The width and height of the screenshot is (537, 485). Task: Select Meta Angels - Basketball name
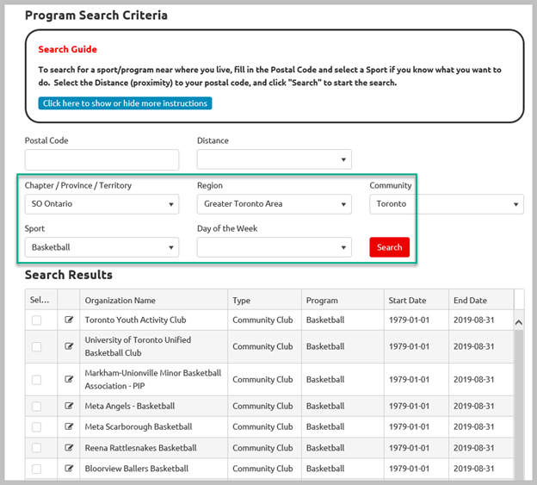pos(130,406)
